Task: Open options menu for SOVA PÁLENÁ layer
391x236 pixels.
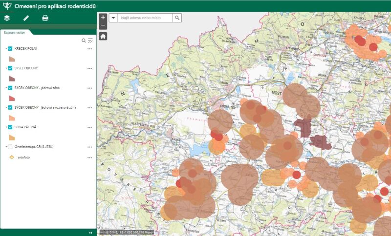Action: 89,127
